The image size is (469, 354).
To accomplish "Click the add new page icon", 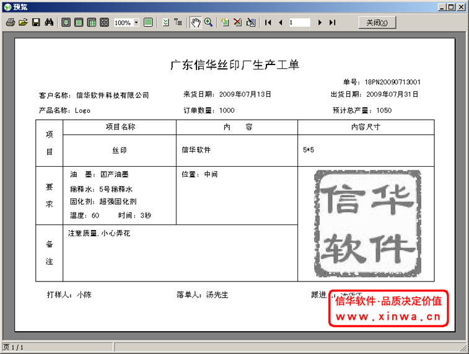I will pyautogui.click(x=225, y=22).
